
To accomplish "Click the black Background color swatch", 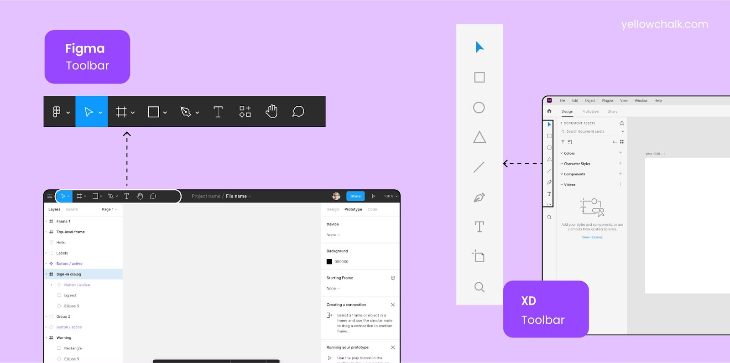I will tap(329, 262).
